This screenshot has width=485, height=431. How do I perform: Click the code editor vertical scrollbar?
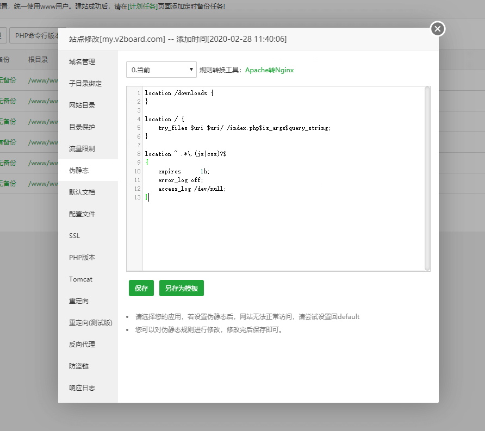[427, 178]
